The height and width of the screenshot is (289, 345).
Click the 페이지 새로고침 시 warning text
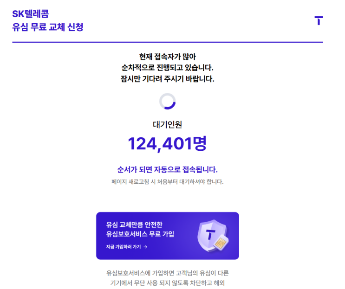point(167,182)
